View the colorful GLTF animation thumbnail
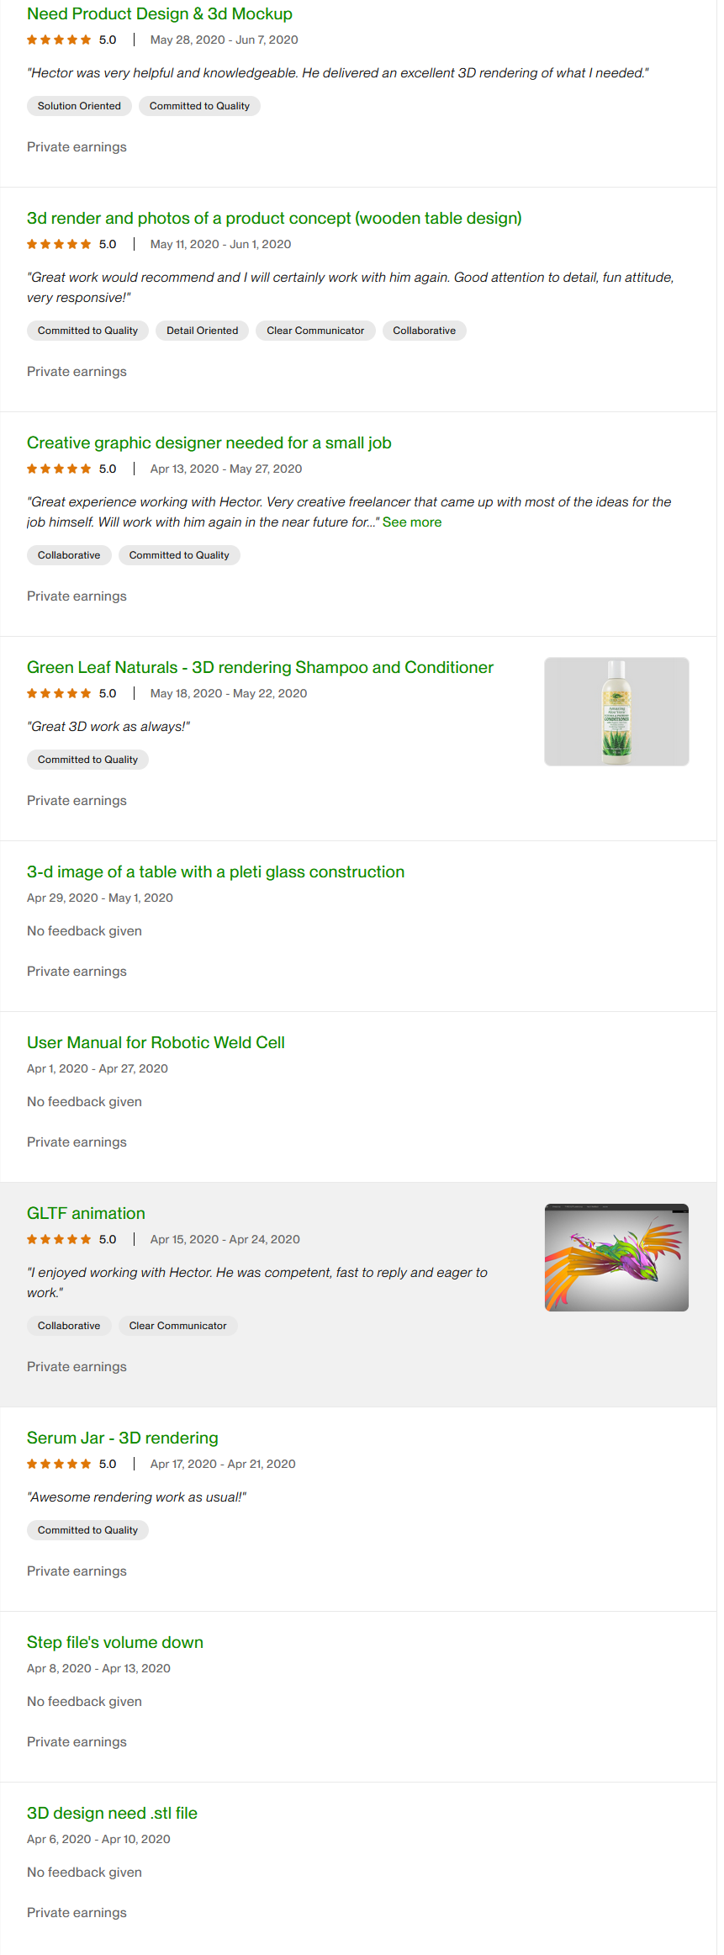Image resolution: width=724 pixels, height=1955 pixels. click(616, 1258)
